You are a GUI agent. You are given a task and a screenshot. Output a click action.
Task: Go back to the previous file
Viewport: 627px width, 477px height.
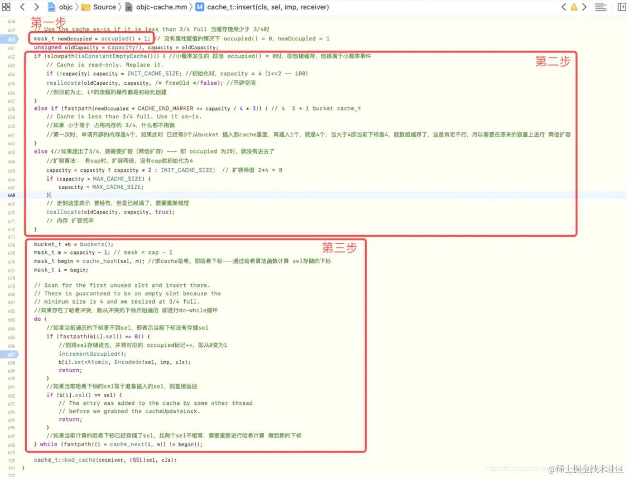tap(22, 7)
